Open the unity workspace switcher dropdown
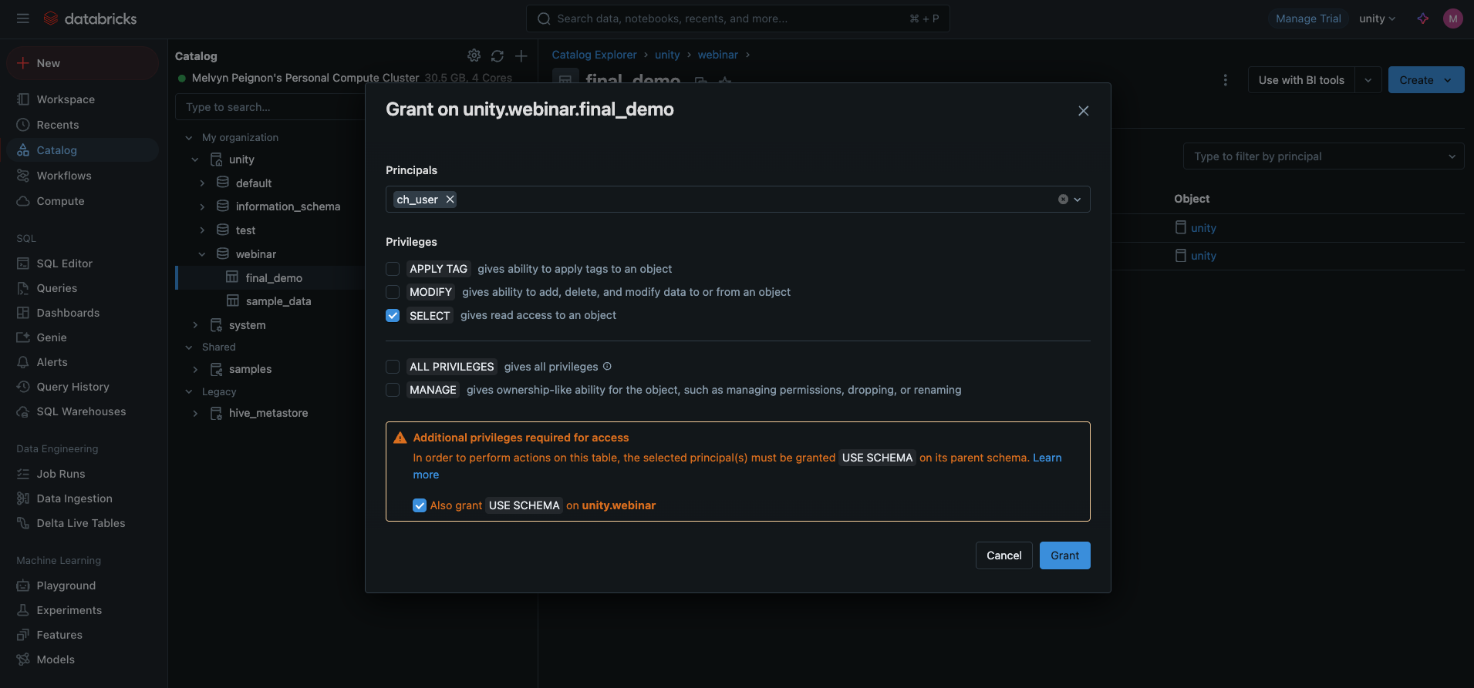This screenshot has height=688, width=1474. click(x=1377, y=18)
